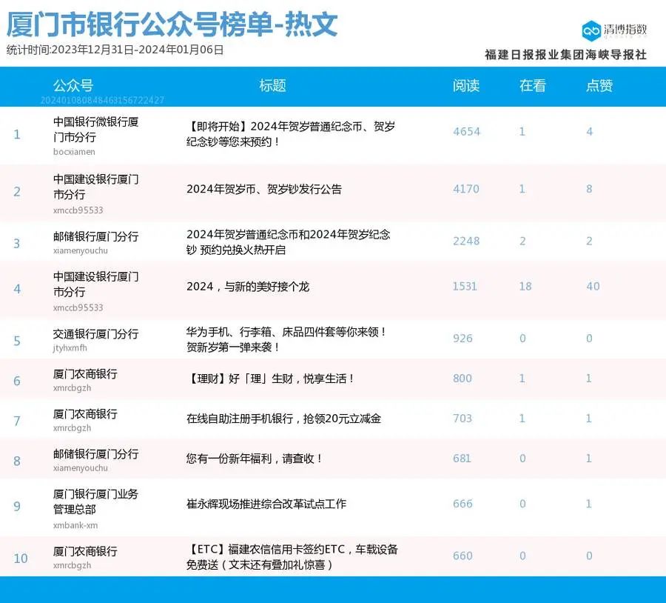This screenshot has height=603, width=666.
Task: Click the title 厦门市银行公众号榜单-热文
Action: (x=172, y=24)
